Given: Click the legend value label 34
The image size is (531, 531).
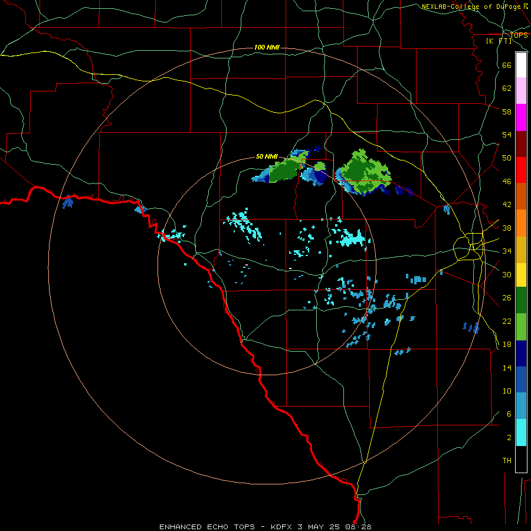Looking at the screenshot, I should tap(507, 251).
